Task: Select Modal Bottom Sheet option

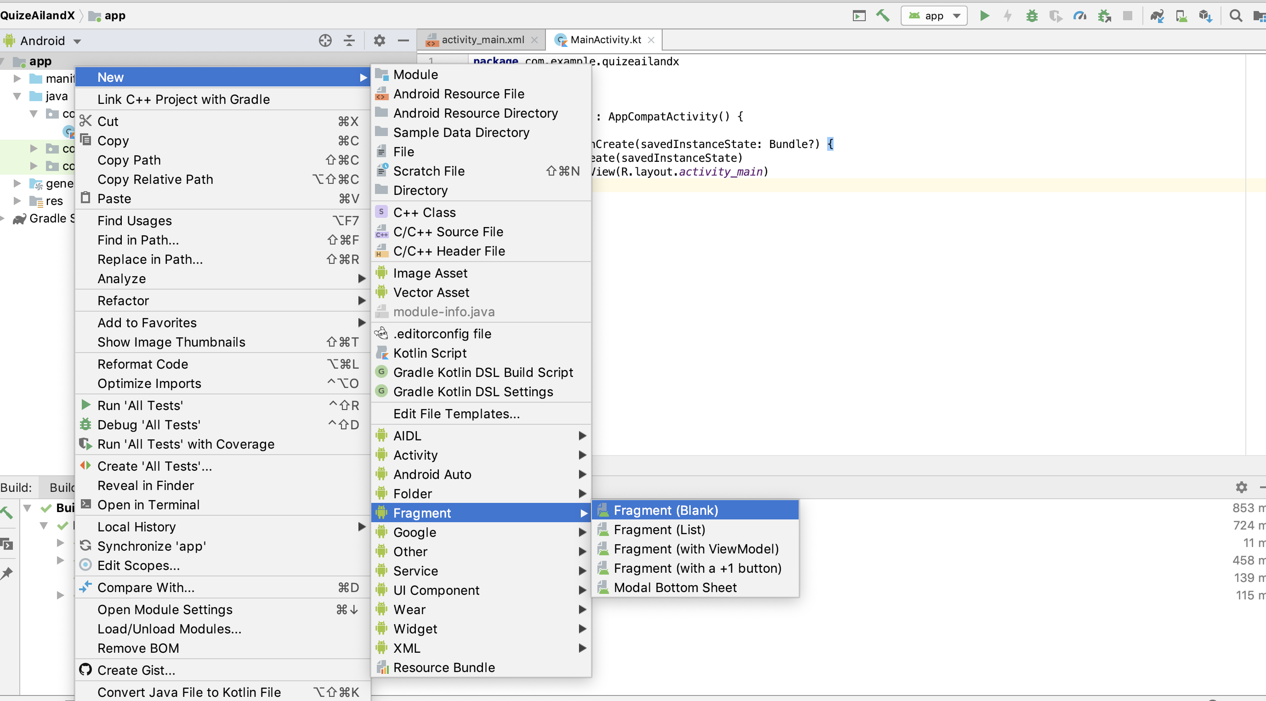Action: coord(695,587)
